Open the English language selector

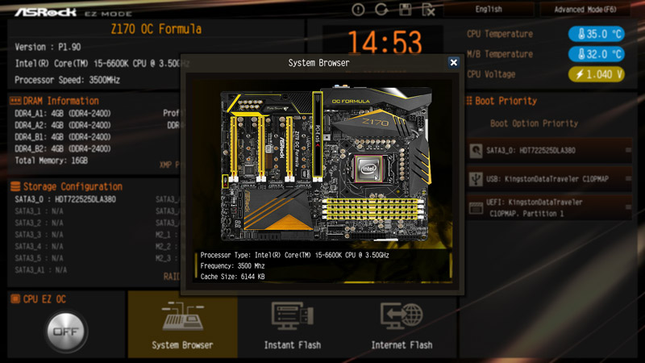[x=489, y=9]
